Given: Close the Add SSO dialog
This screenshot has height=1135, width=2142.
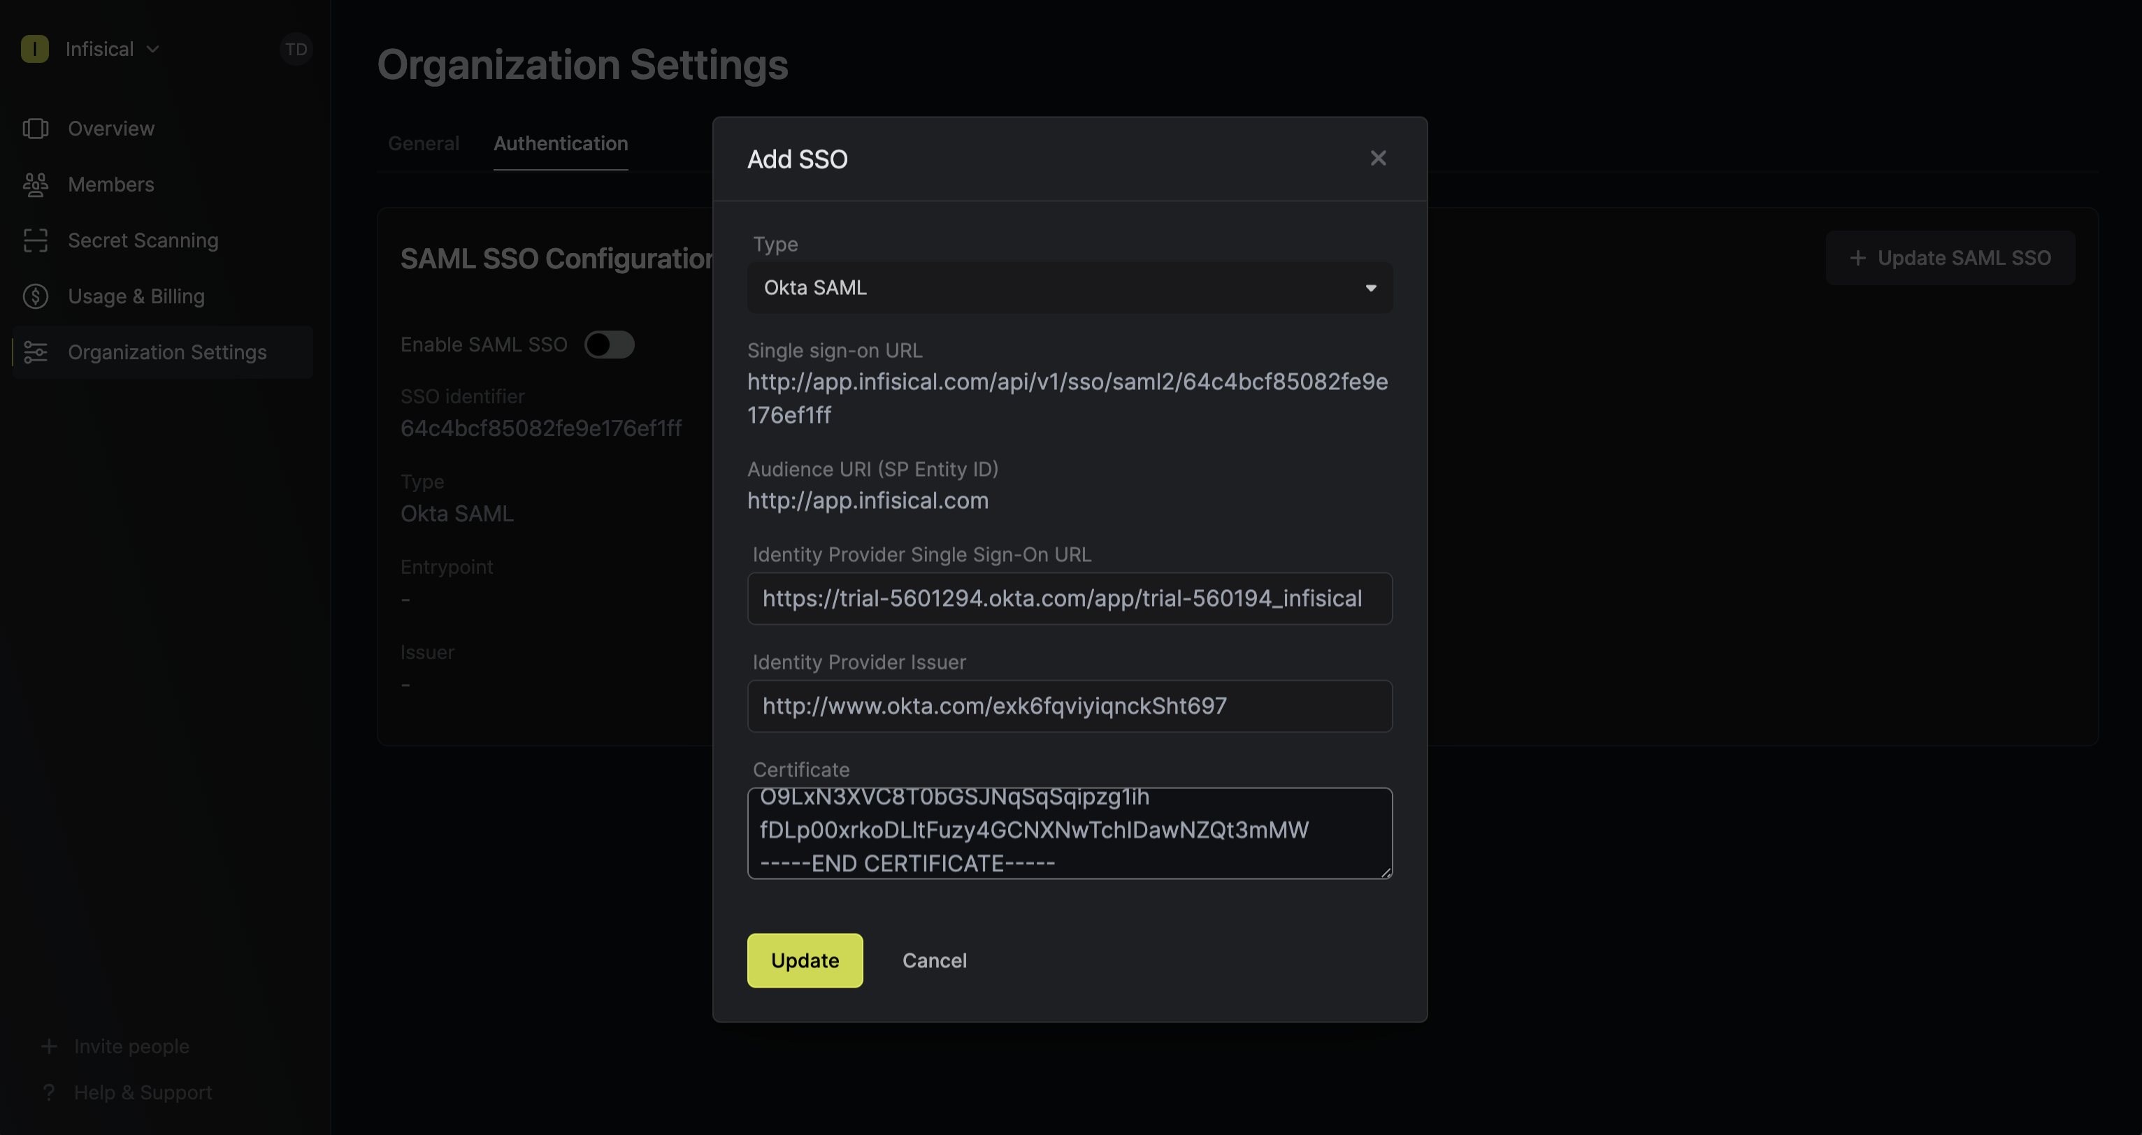Looking at the screenshot, I should 1378,158.
